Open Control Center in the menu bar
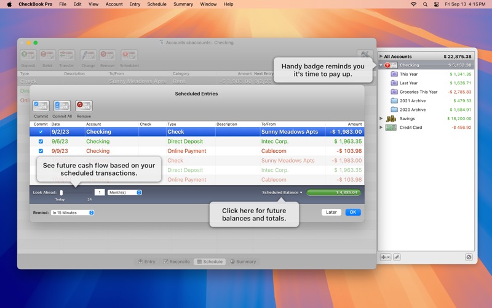This screenshot has width=492, height=308. tap(436, 4)
